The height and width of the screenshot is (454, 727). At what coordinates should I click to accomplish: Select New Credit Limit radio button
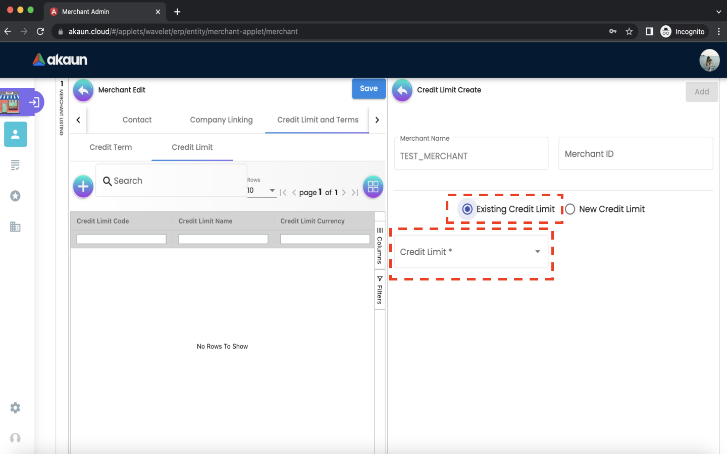click(570, 209)
